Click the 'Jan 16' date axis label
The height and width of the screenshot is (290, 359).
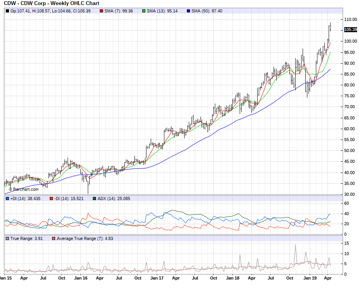[81, 278]
